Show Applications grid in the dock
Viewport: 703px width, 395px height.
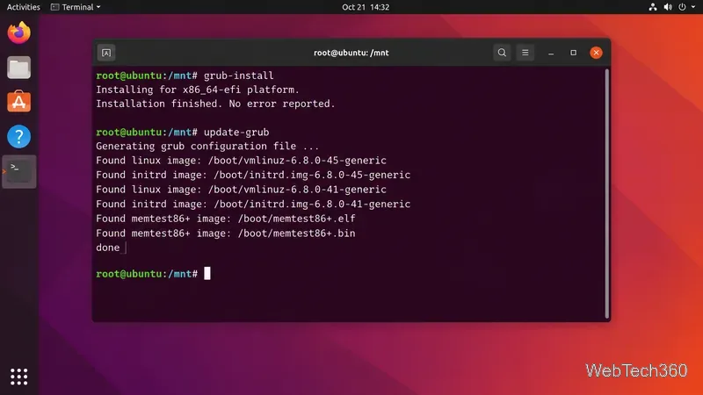pyautogui.click(x=18, y=377)
